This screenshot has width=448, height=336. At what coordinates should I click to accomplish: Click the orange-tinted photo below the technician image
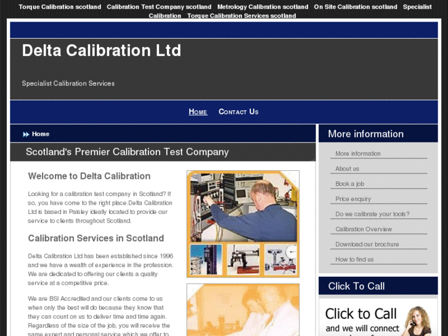[x=243, y=309]
